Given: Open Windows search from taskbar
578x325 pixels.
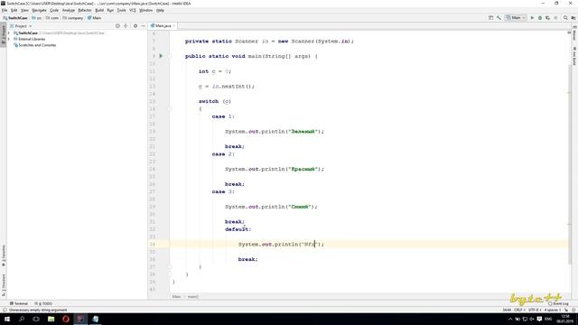Looking at the screenshot, I should pos(22,319).
